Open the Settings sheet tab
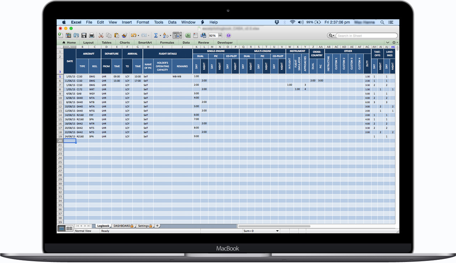This screenshot has height=263, width=456. [145, 226]
